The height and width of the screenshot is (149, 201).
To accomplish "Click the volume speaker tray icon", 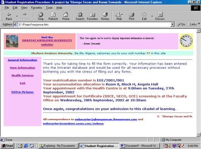I will (x=170, y=146).
